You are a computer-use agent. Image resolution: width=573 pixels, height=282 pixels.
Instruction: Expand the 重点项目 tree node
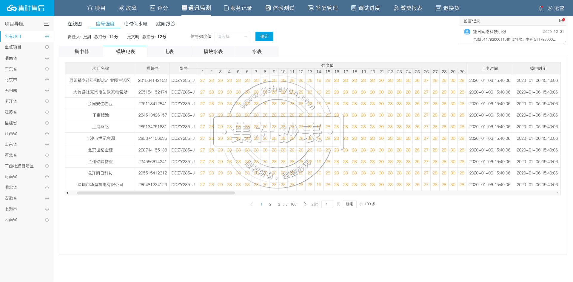pos(47,47)
